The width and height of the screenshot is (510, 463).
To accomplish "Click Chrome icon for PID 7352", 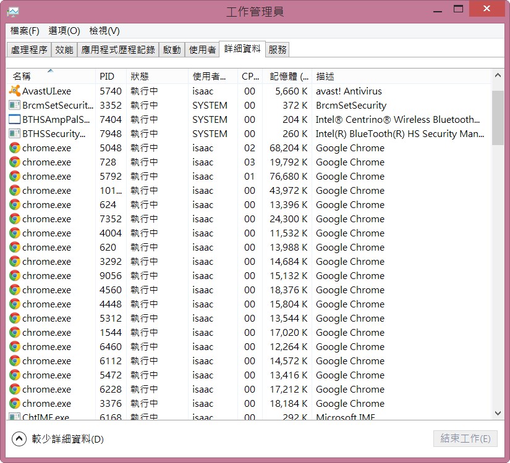I will coord(15,219).
